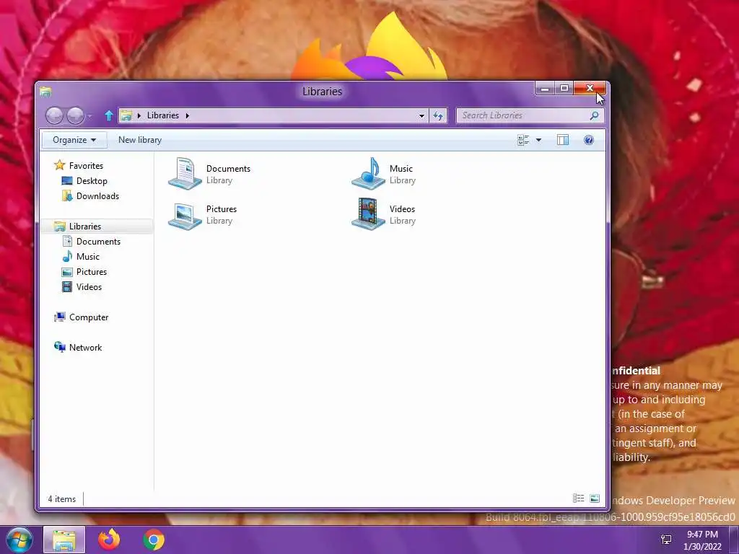Image resolution: width=739 pixels, height=554 pixels.
Task: Open address bar history dropdown
Action: coord(421,115)
